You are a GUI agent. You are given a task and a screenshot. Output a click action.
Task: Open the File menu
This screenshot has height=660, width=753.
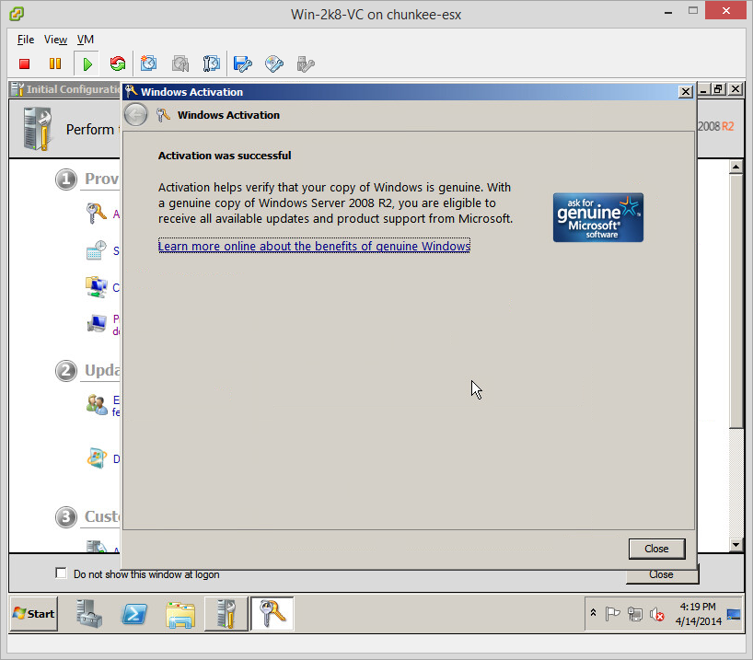click(26, 40)
